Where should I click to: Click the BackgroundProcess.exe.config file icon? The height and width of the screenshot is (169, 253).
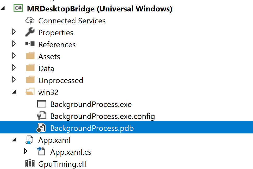(x=42, y=116)
